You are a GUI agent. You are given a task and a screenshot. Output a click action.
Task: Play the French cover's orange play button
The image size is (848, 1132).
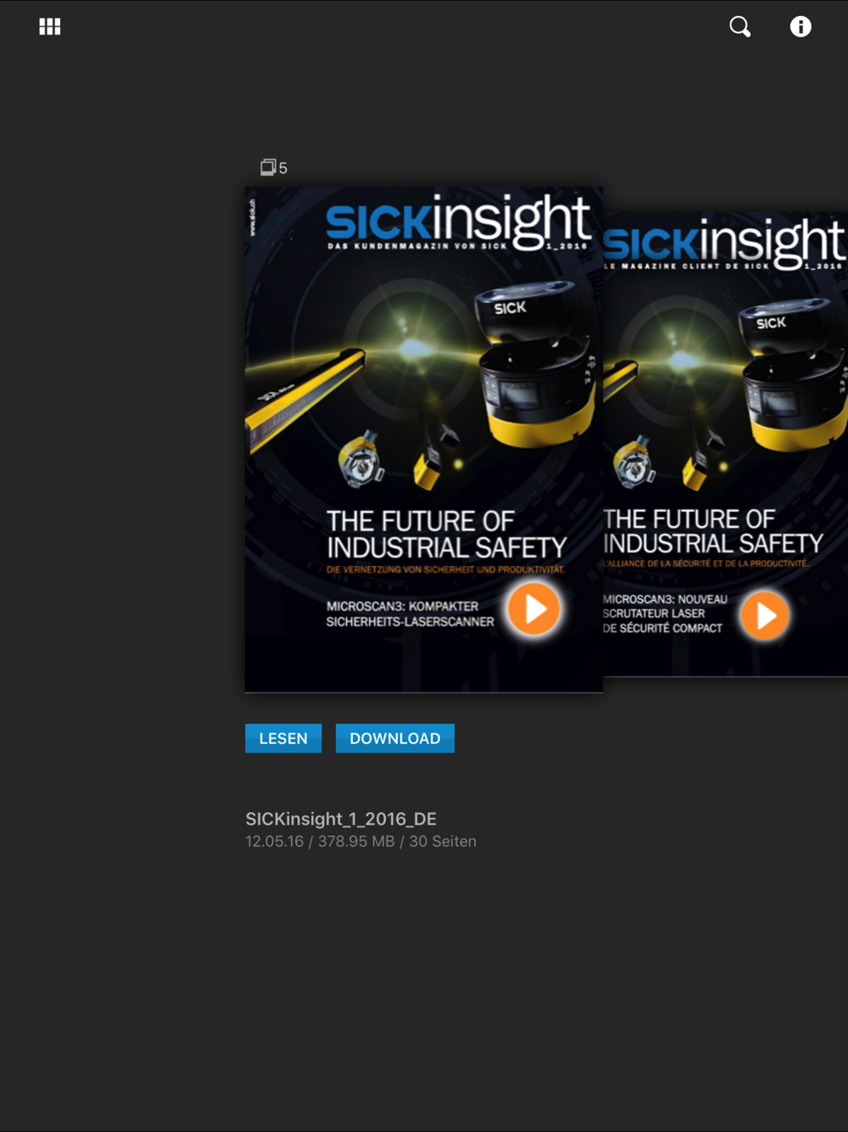point(765,615)
